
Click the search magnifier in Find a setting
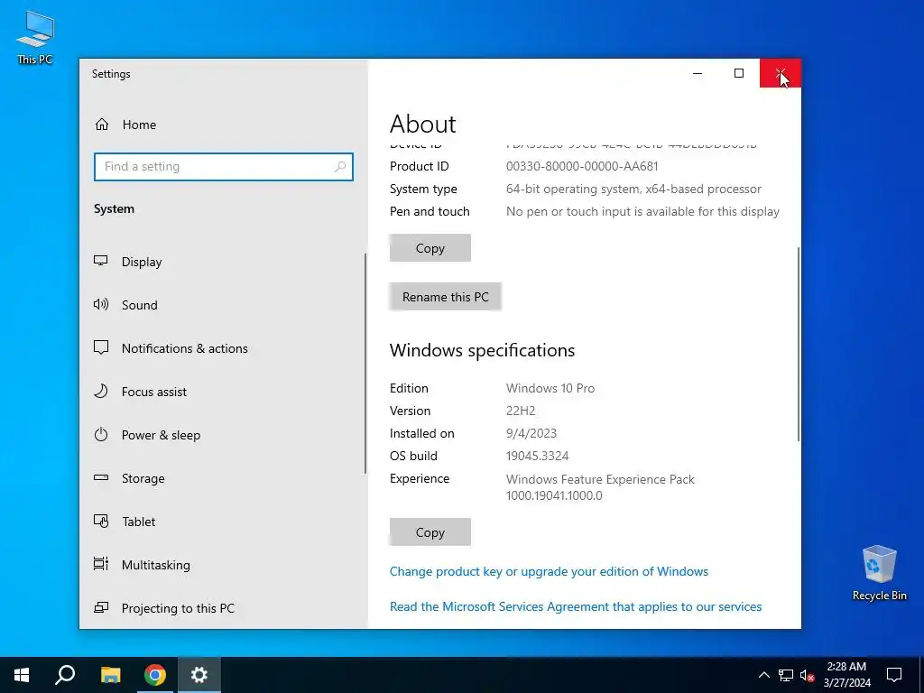coord(340,167)
